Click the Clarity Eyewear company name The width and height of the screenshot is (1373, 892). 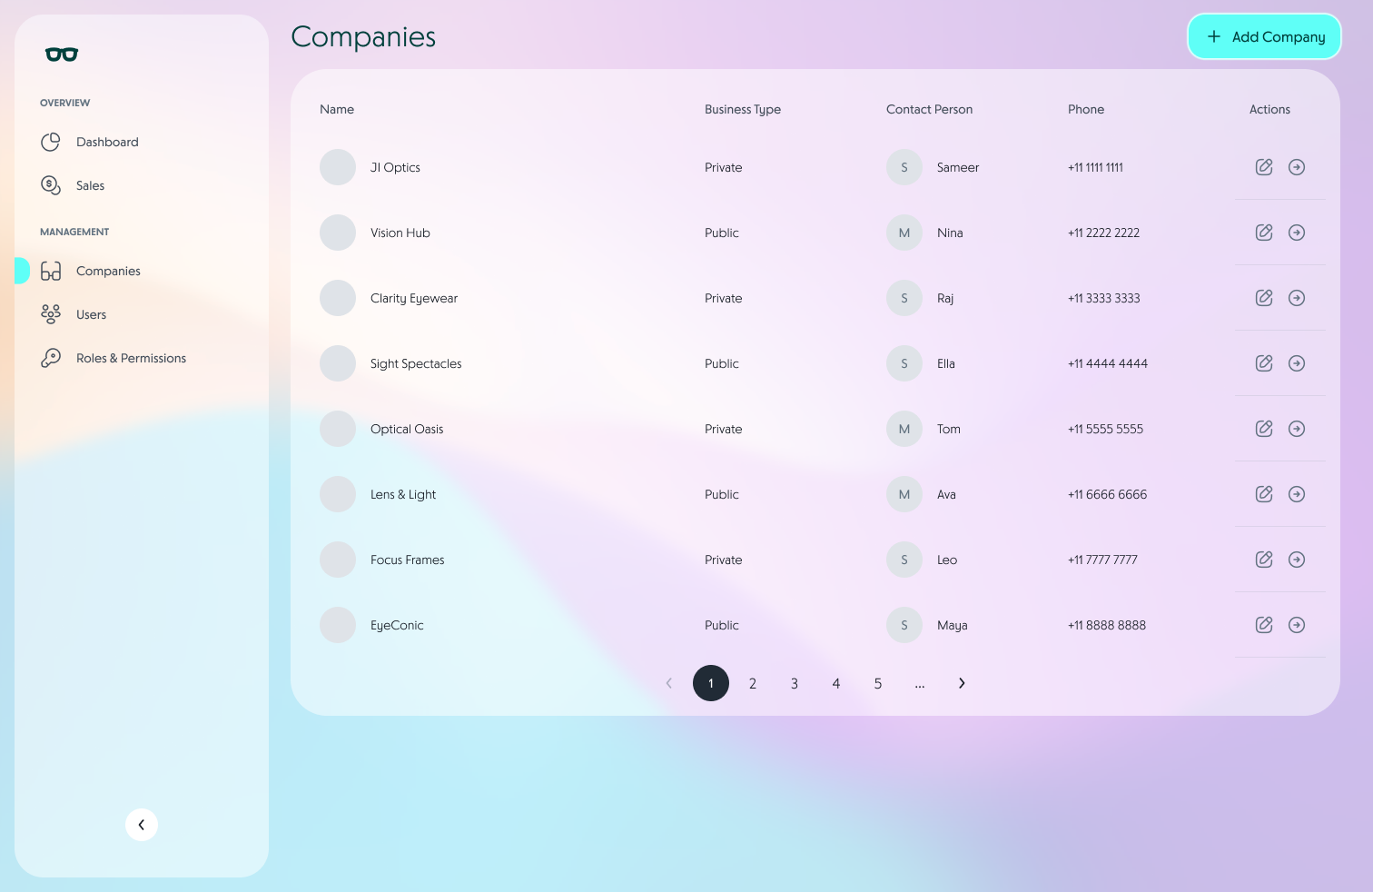[x=414, y=298]
